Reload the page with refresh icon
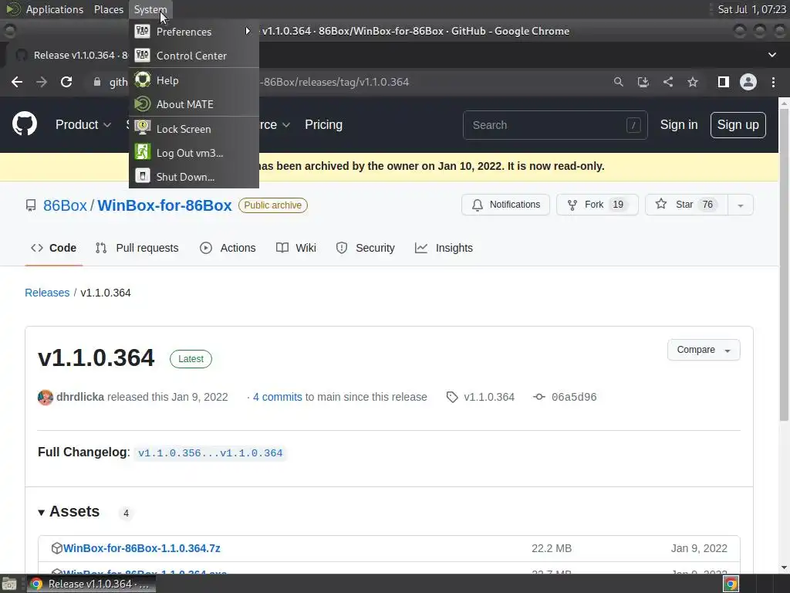This screenshot has height=593, width=790. click(66, 82)
